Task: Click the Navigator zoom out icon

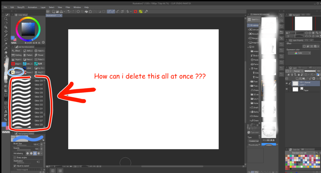Action: coord(307,33)
